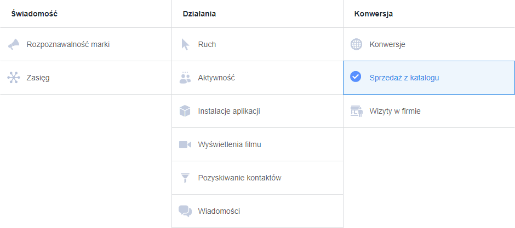This screenshot has height=228, width=515.
Task: Click the storefront icon for Wizyty w firmie
Action: (357, 111)
